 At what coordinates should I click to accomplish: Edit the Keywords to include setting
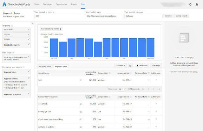coord(29,94)
